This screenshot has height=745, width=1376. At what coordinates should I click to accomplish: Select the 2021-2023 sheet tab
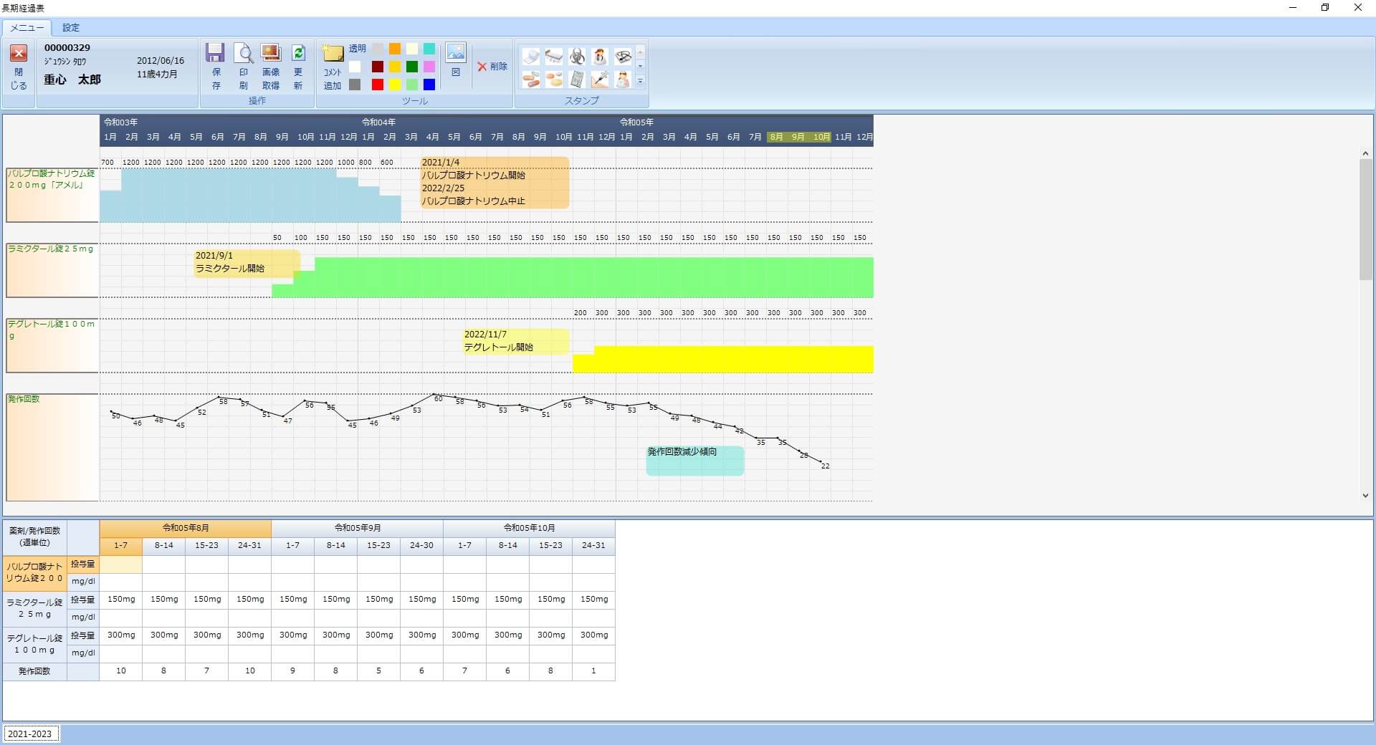tap(30, 734)
